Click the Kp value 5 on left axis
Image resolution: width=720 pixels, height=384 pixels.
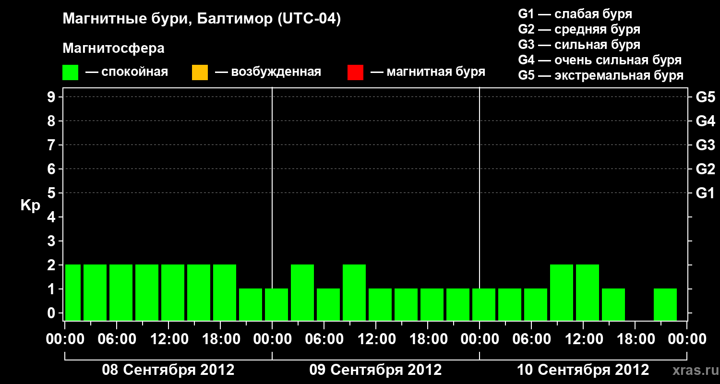52,193
